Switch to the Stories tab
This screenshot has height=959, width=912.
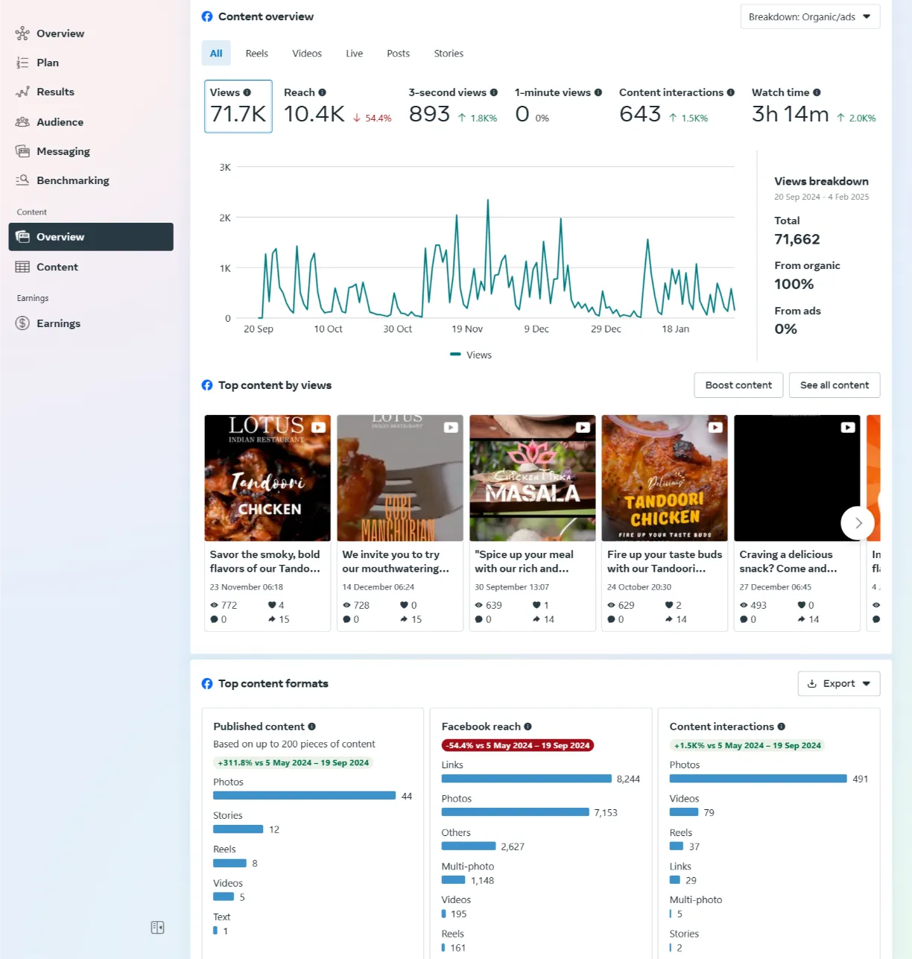click(x=449, y=54)
